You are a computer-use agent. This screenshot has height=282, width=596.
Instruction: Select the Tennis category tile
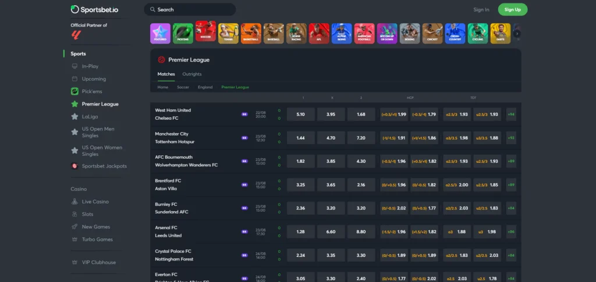click(x=228, y=33)
